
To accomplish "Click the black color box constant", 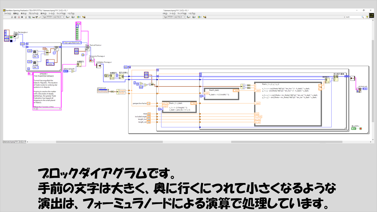I will pos(11,41).
